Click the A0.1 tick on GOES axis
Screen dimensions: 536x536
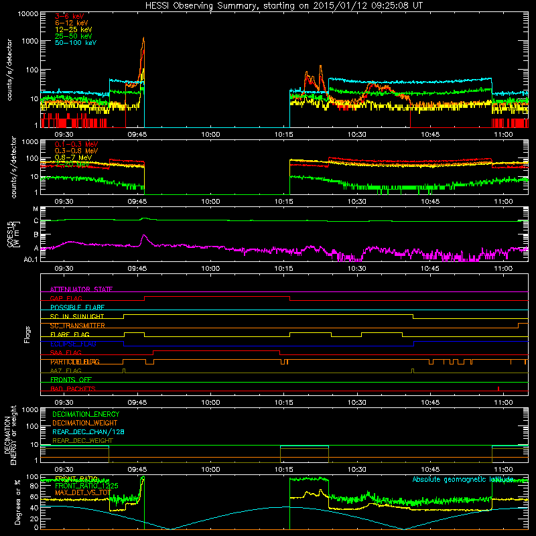click(31, 259)
